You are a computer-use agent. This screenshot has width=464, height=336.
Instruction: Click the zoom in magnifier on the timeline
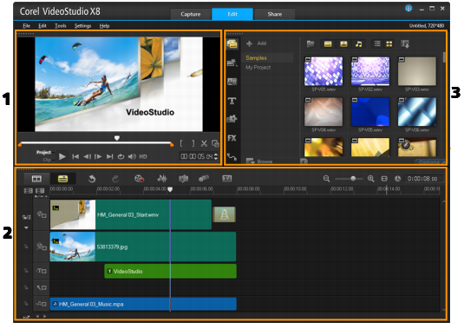pyautogui.click(x=371, y=179)
